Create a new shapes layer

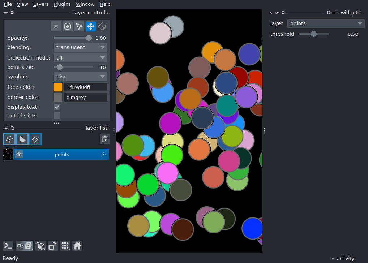point(22,139)
